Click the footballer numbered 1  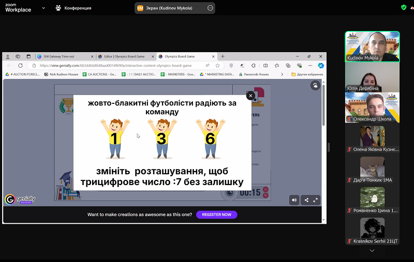click(x=115, y=138)
